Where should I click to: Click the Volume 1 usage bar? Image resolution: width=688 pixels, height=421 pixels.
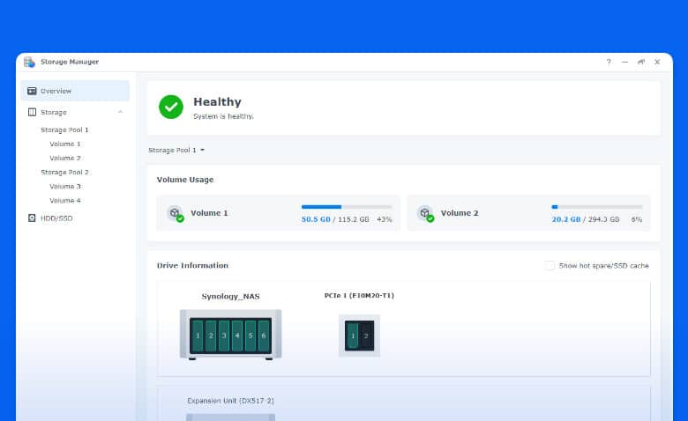pyautogui.click(x=347, y=207)
